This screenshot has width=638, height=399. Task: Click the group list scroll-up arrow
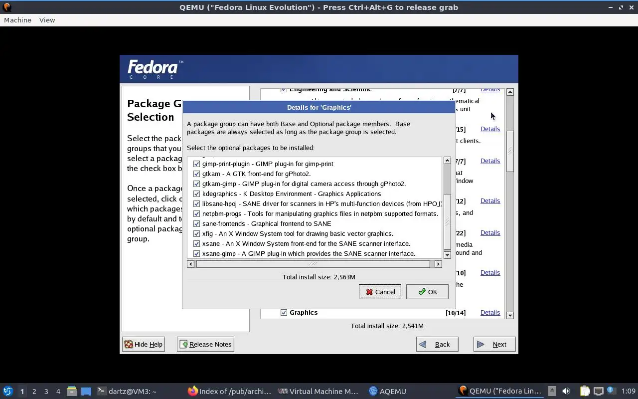(510, 92)
